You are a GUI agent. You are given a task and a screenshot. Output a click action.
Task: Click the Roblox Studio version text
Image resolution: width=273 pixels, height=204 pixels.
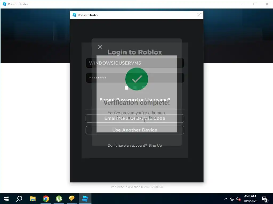(x=137, y=187)
